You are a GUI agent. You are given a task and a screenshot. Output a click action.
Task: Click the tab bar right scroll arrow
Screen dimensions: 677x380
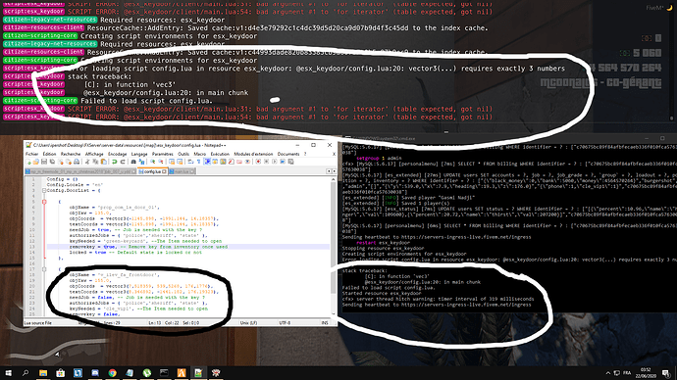(x=335, y=171)
